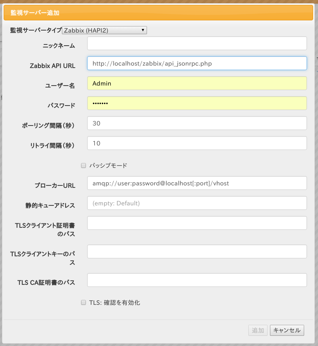Focus the 静的キューアドレス field
Image resolution: width=318 pixels, height=346 pixels.
coord(197,203)
